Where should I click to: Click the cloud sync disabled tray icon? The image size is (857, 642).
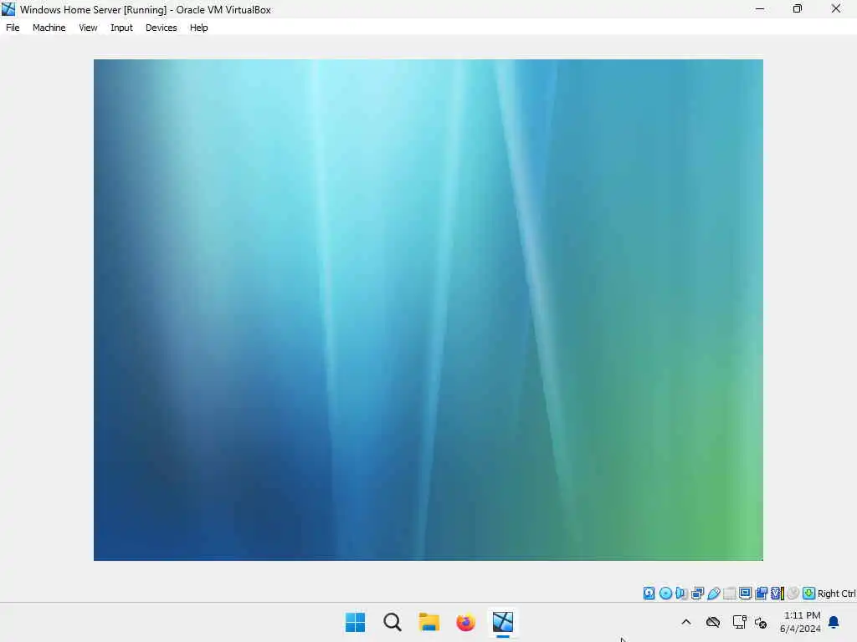713,622
